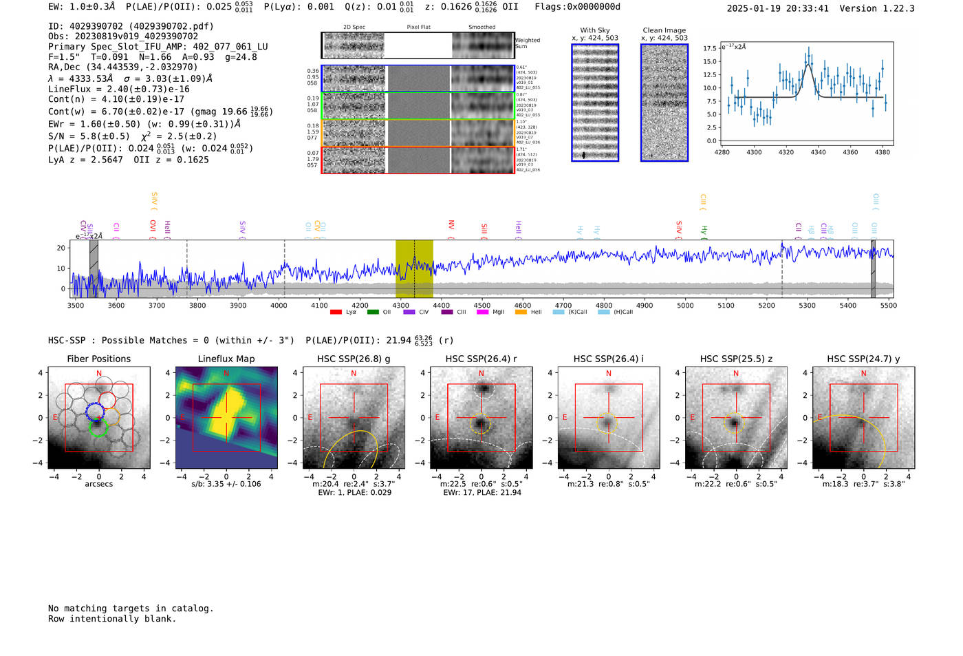Click the Row intentionally blank text
The image size is (963, 656).
[112, 619]
